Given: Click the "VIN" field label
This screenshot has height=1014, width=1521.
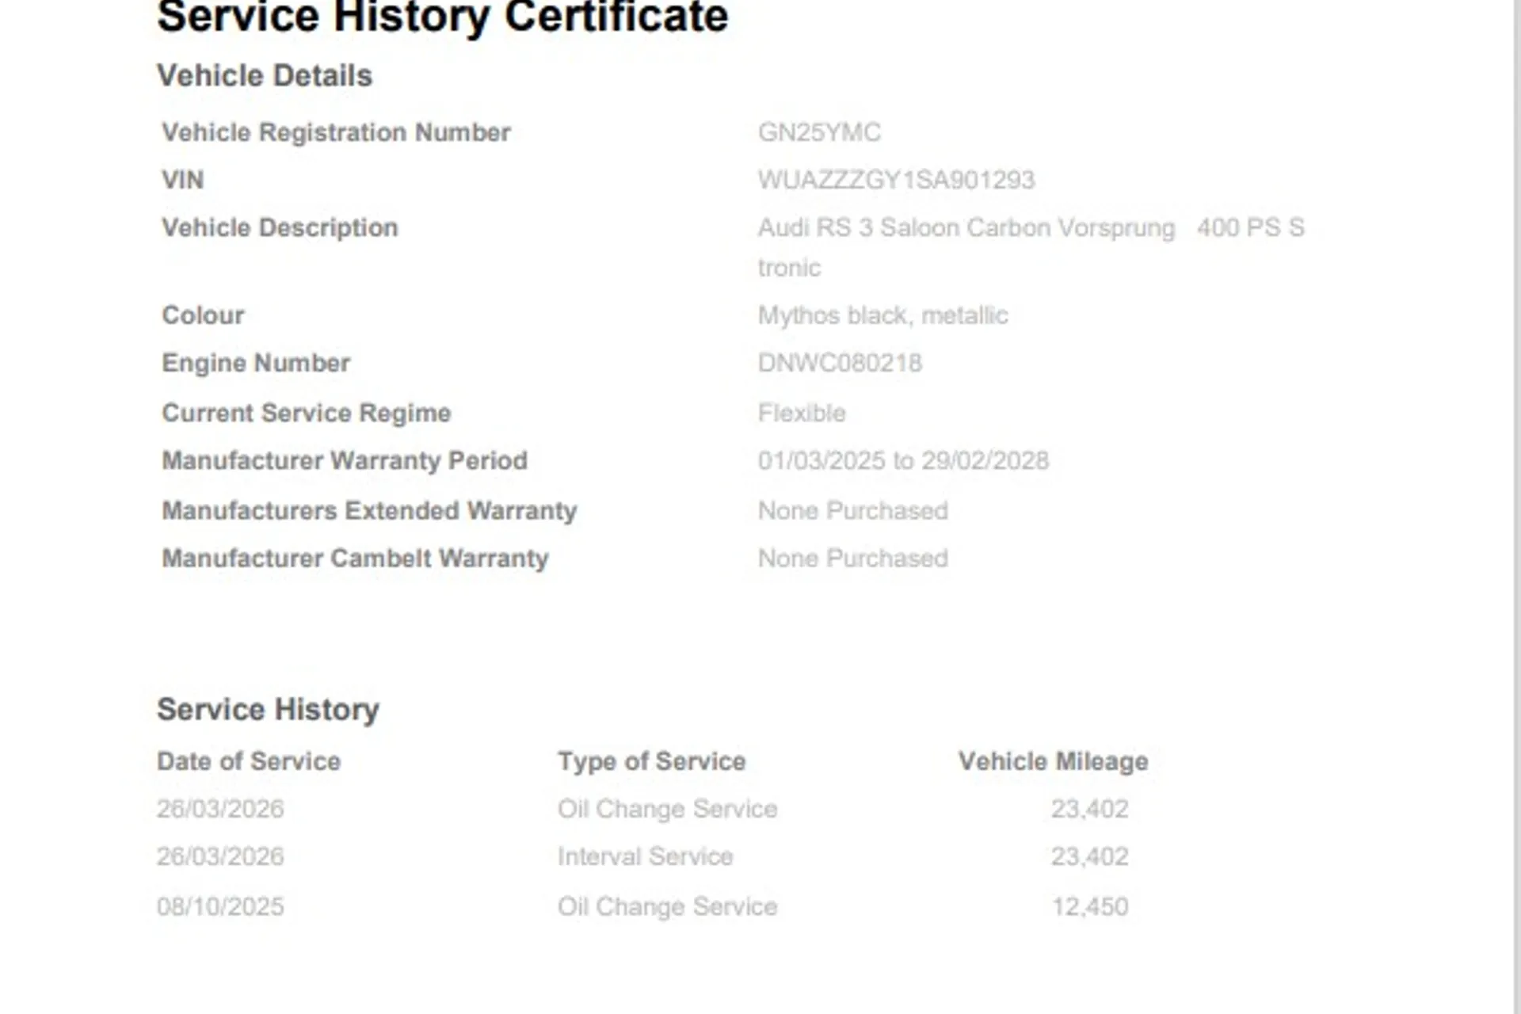Looking at the screenshot, I should point(183,180).
